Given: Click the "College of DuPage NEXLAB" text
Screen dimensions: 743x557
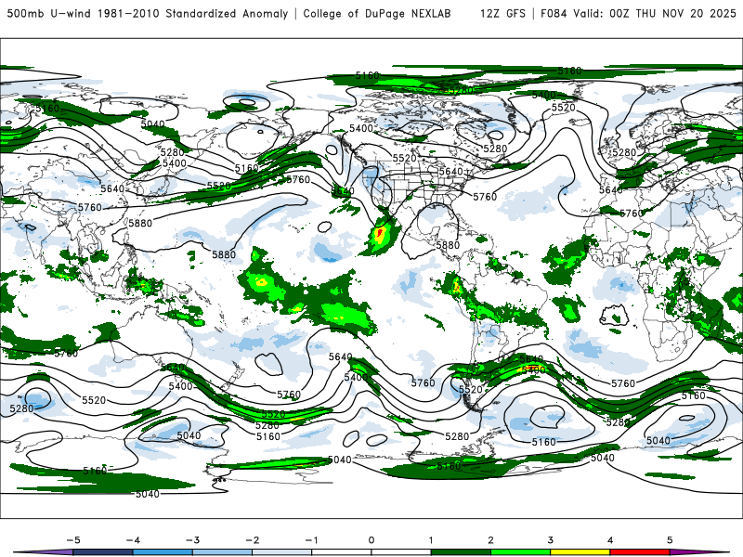Looking at the screenshot, I should coord(377,13).
